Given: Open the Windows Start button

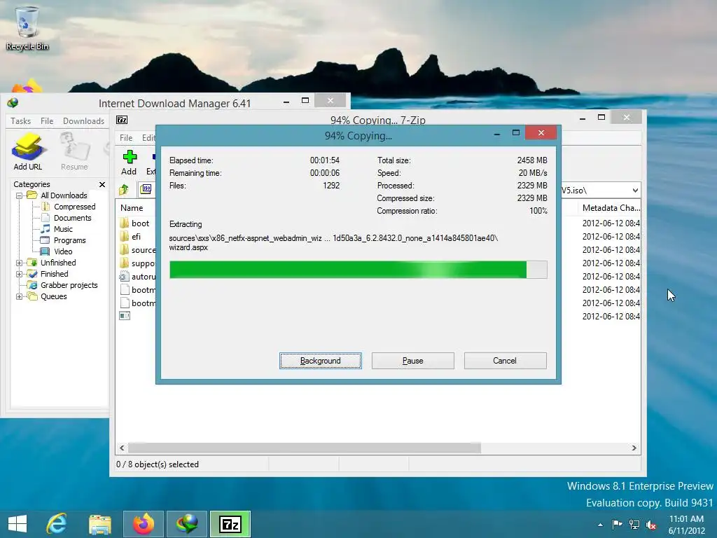Looking at the screenshot, I should coord(18,524).
